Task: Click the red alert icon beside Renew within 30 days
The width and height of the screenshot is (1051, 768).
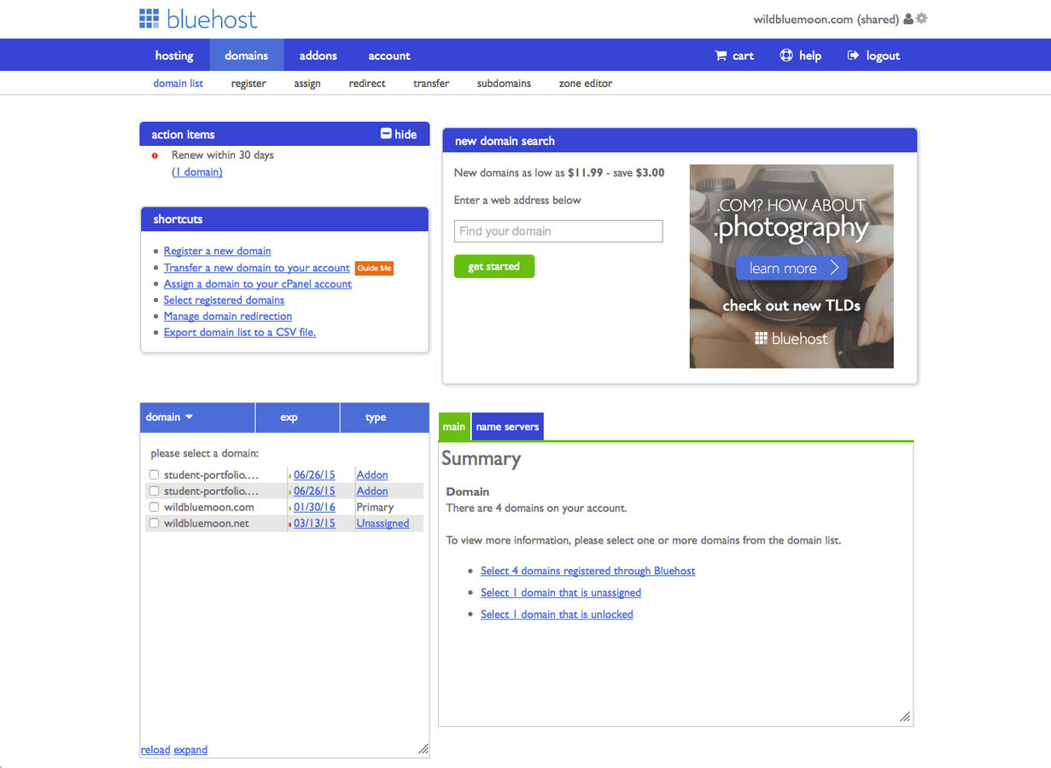Action: [x=155, y=155]
